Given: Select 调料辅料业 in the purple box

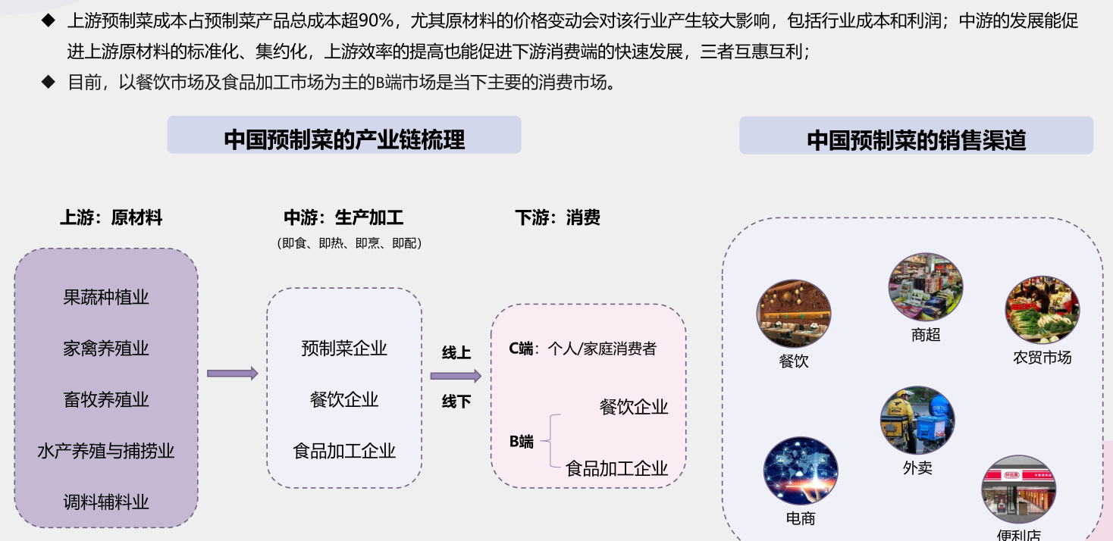Looking at the screenshot, I should point(106,502).
